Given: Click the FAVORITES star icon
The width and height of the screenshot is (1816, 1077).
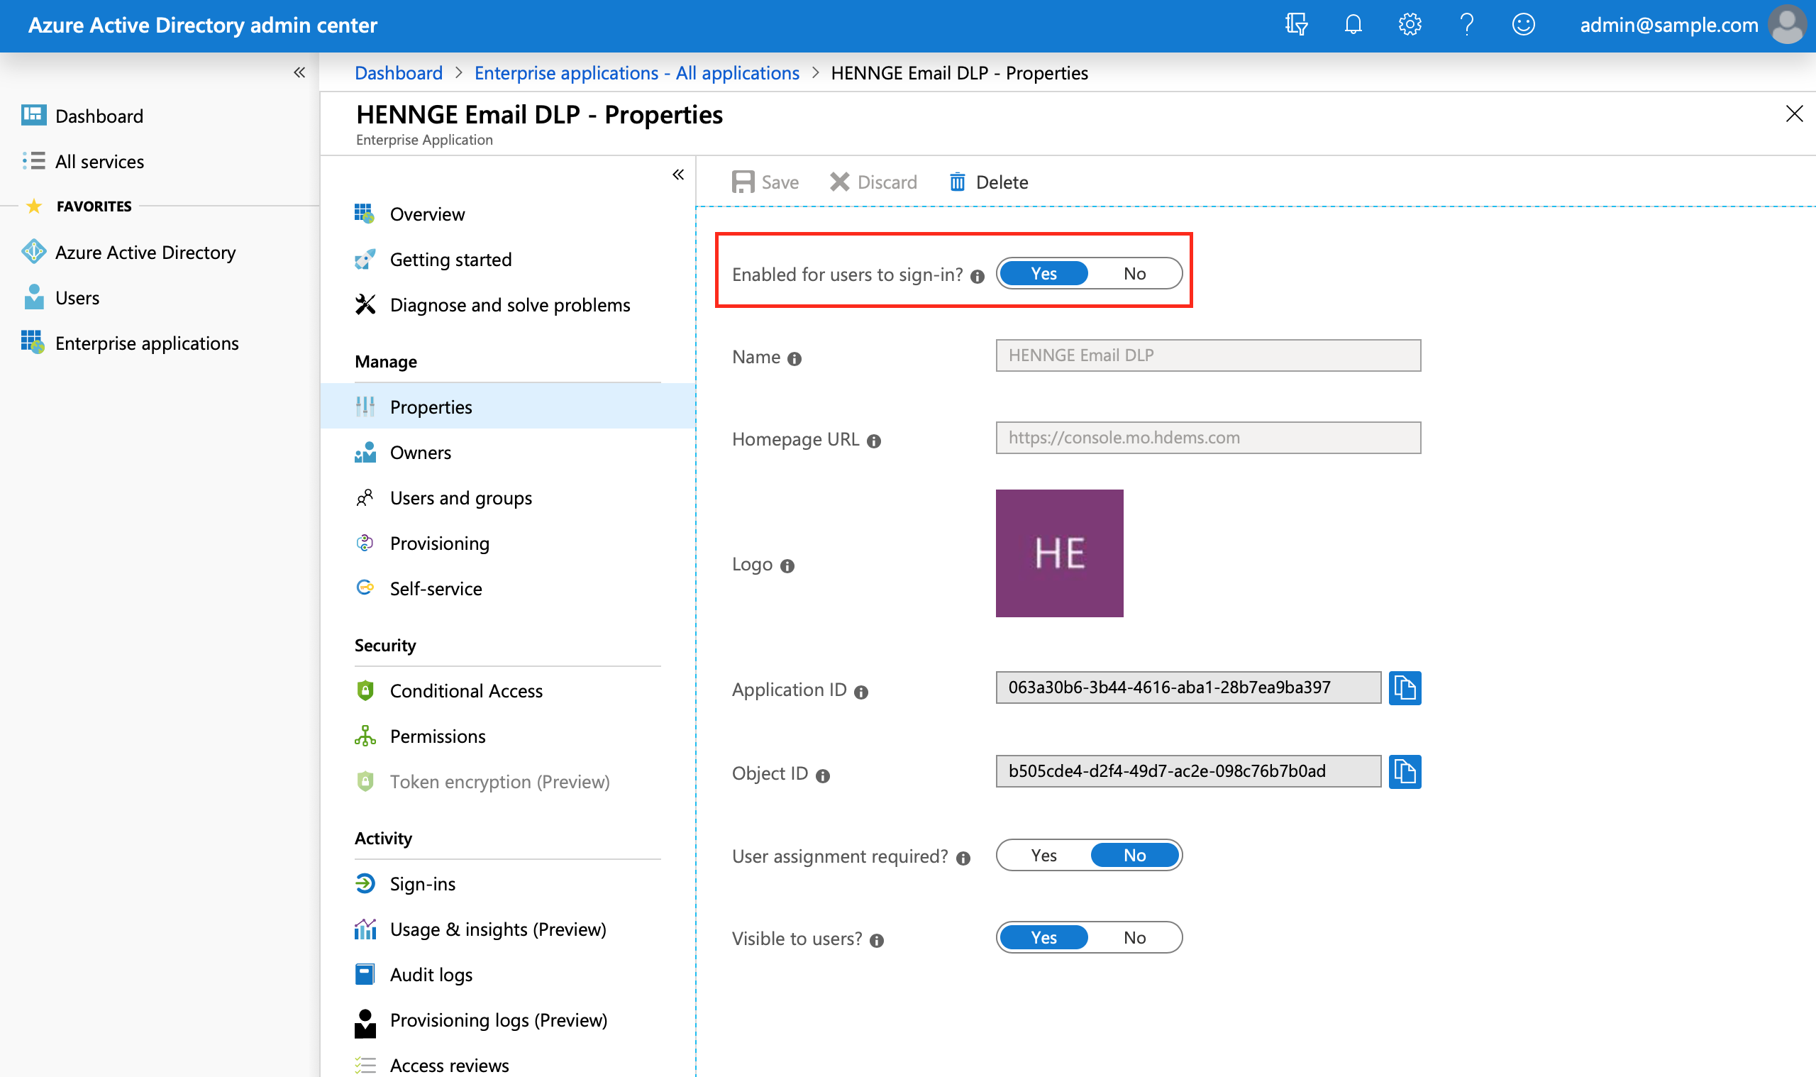Looking at the screenshot, I should coord(33,206).
